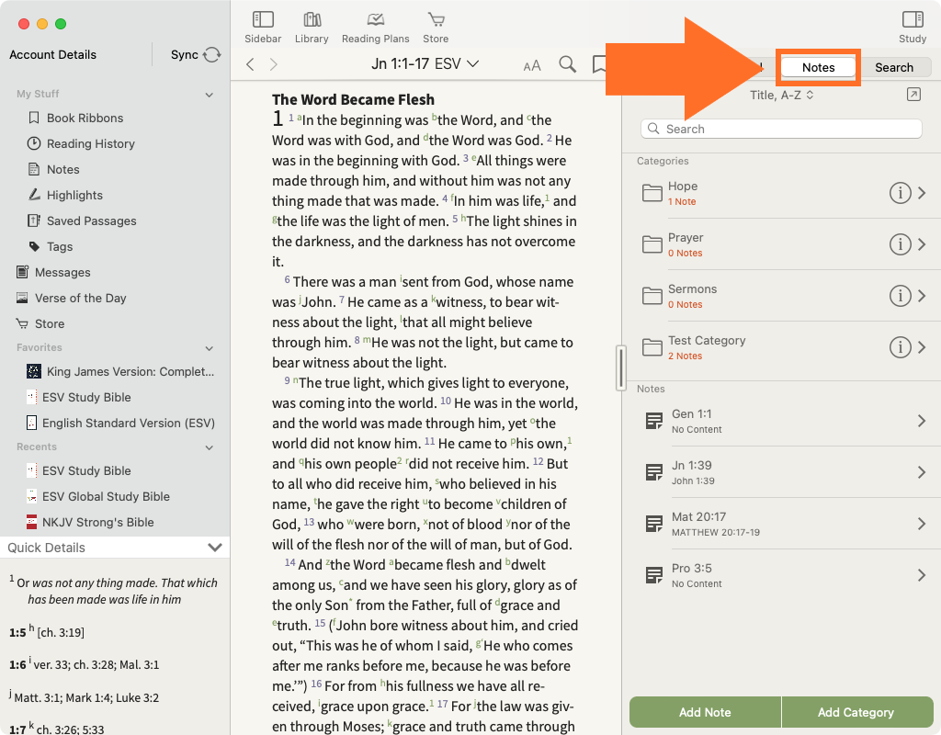
Task: Select the Notes tab
Action: click(818, 67)
